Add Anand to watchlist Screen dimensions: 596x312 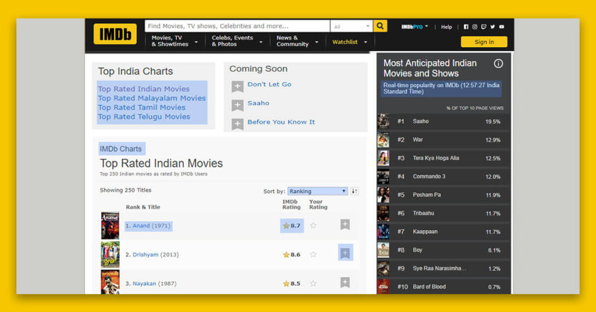pyautogui.click(x=345, y=225)
